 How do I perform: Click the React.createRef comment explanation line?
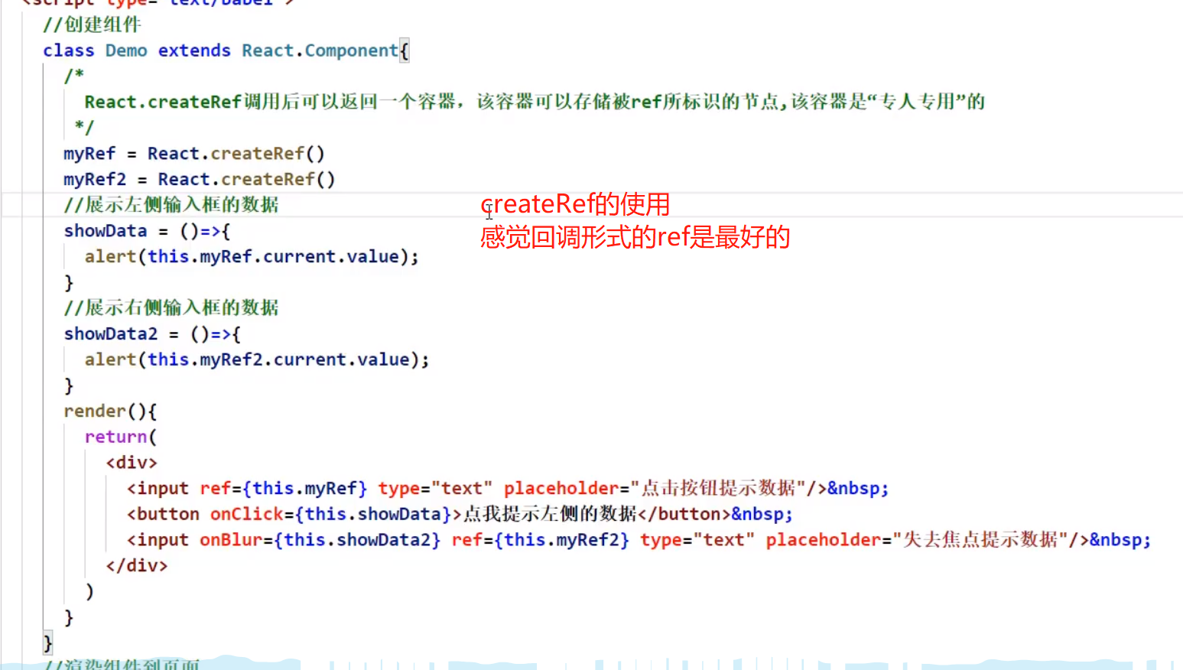(x=535, y=102)
